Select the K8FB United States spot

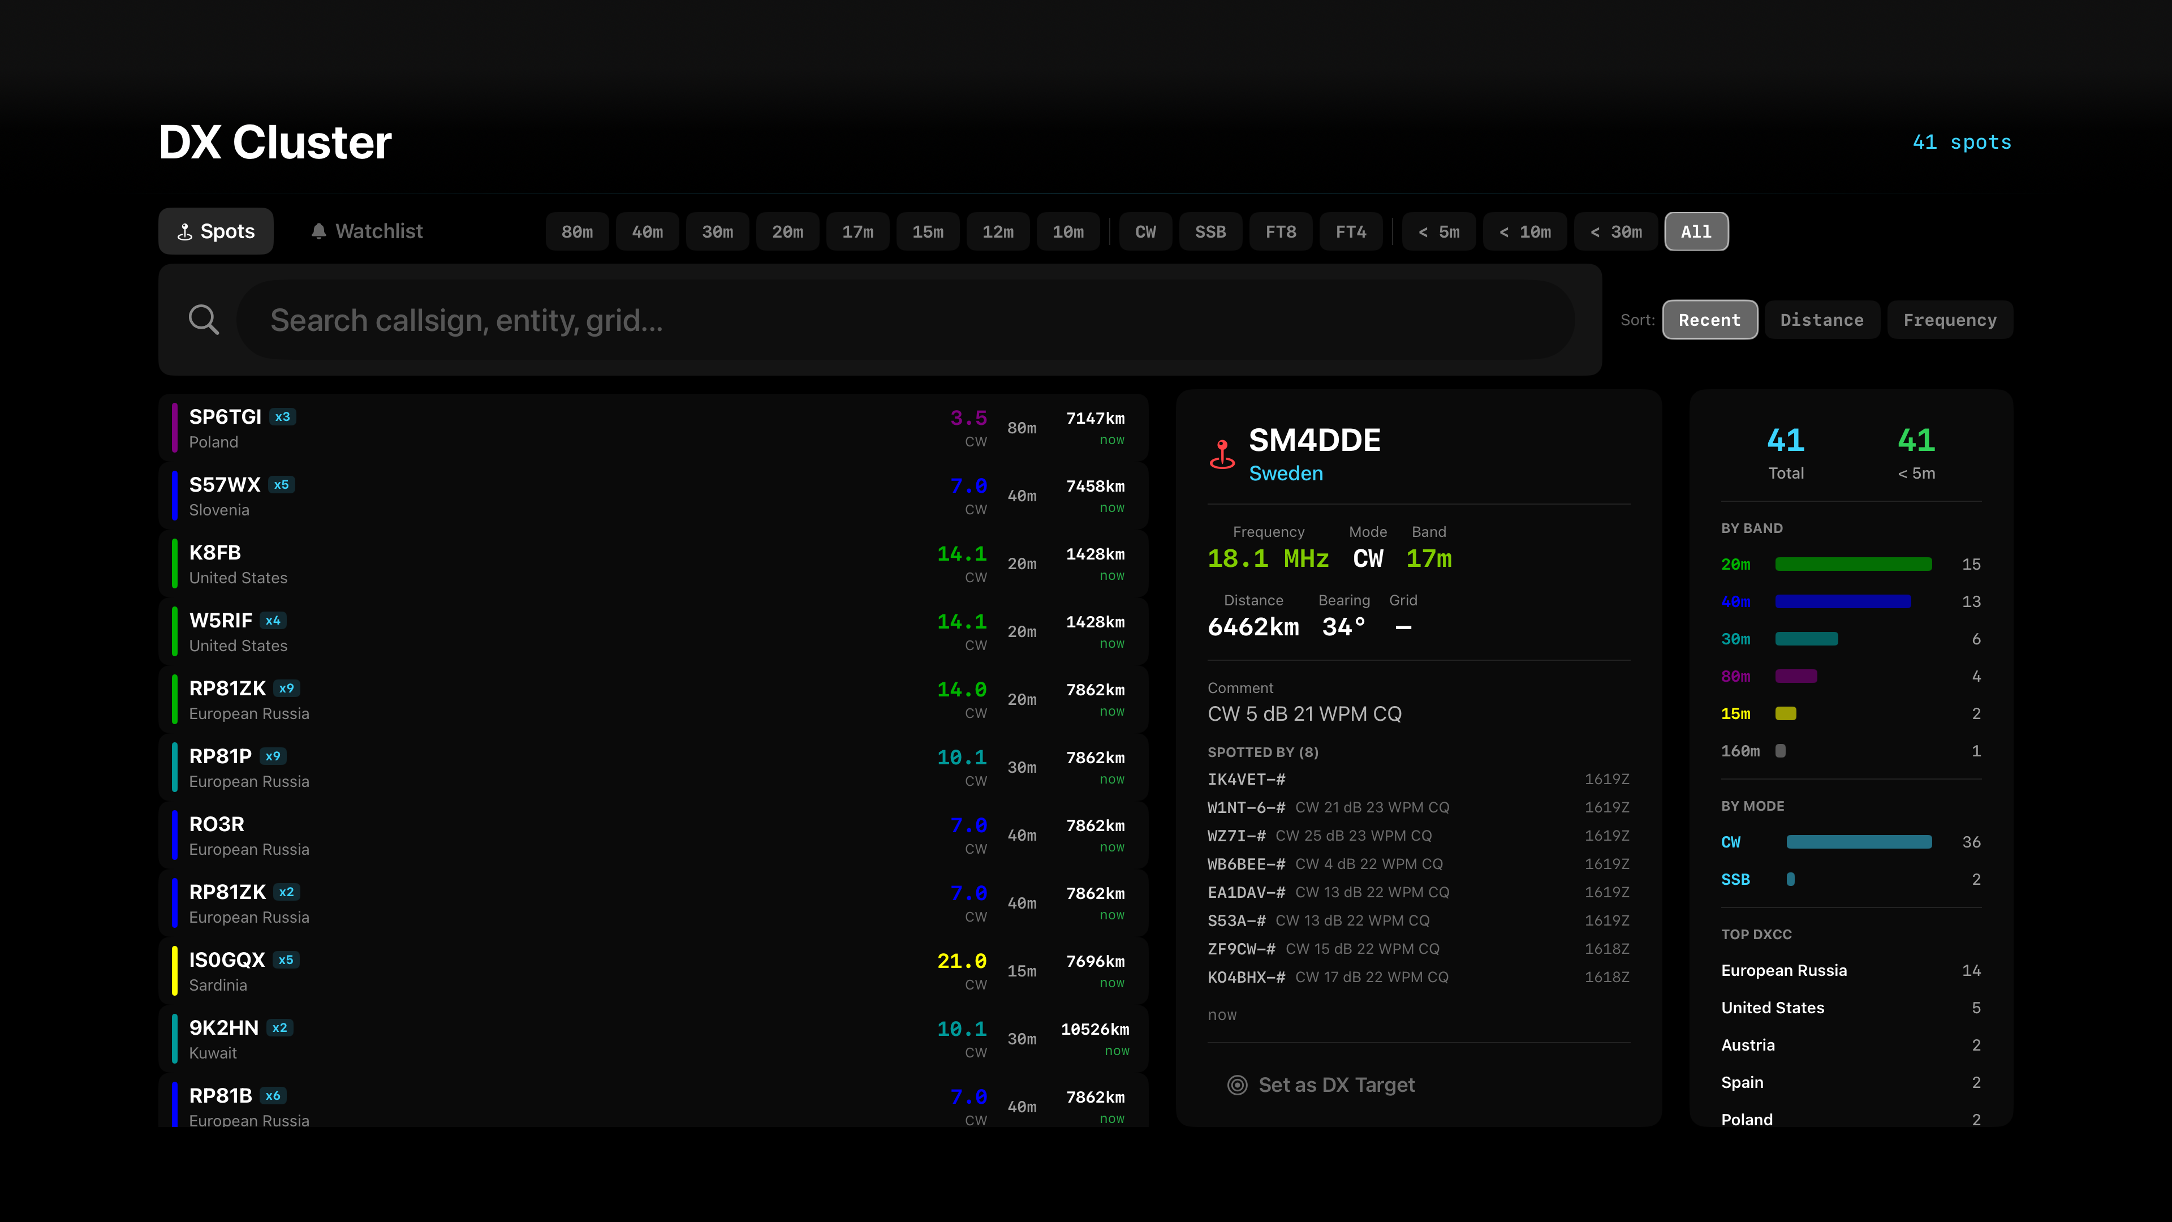click(653, 564)
